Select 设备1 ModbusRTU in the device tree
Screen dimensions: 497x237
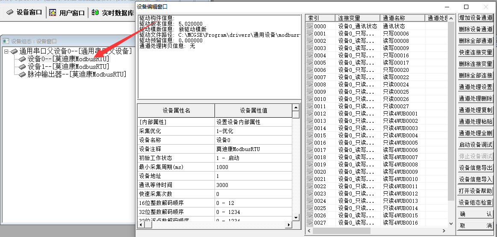coord(68,67)
